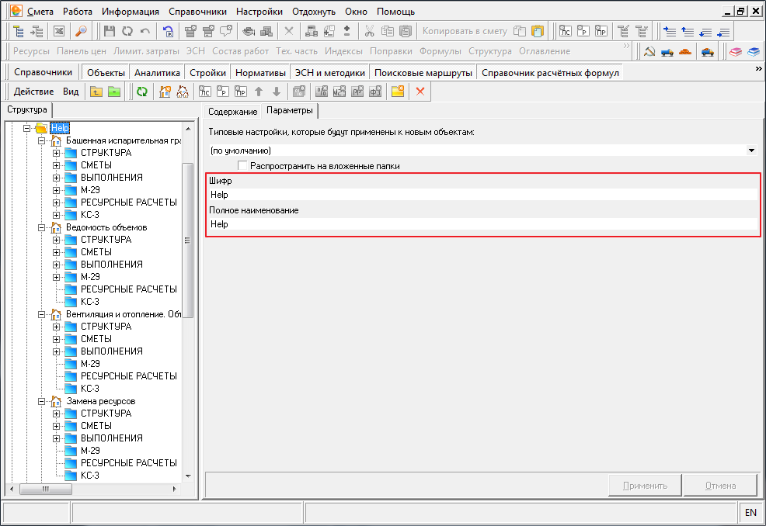Collapse the Help root folder node
This screenshot has height=526, width=766.
point(26,128)
